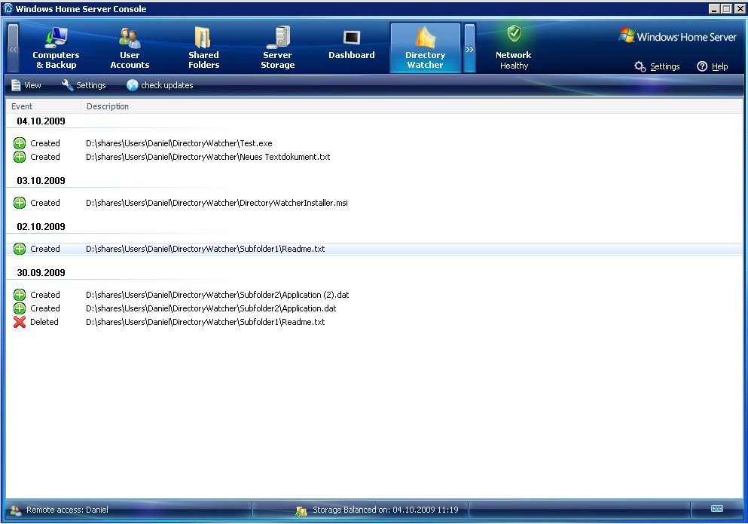This screenshot has width=748, height=524.
Task: Open the Dashboard monitor icon
Action: [x=352, y=38]
